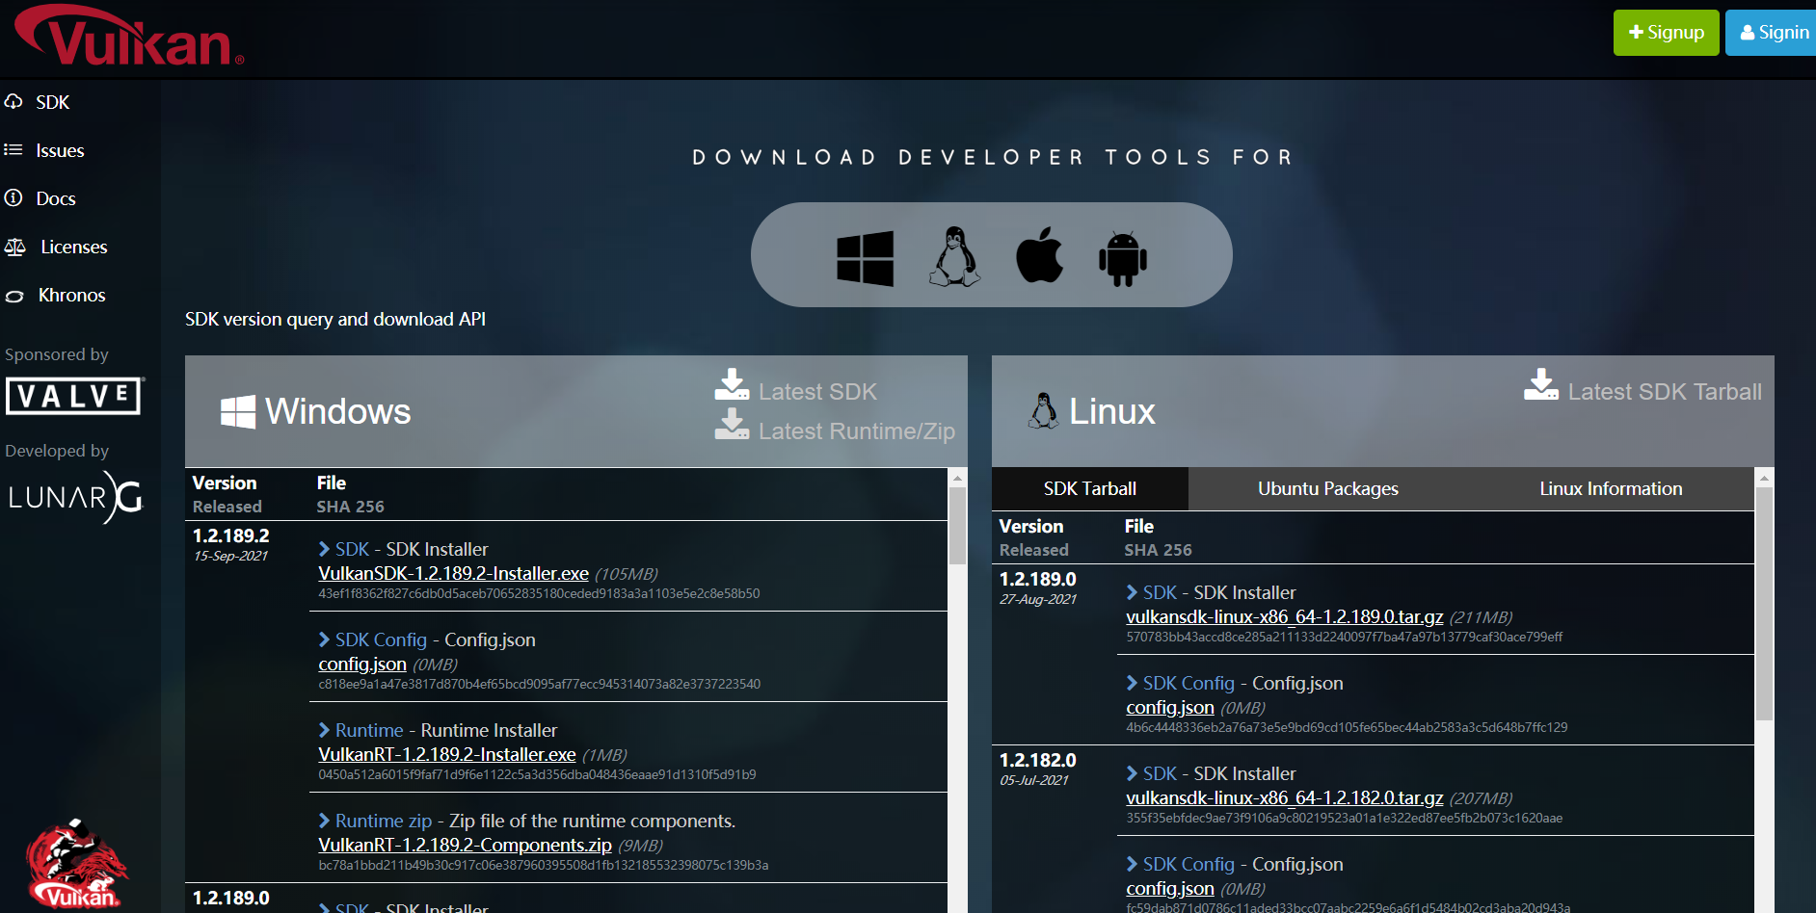This screenshot has height=913, width=1816.
Task: Select the Android platform icon
Action: [1123, 258]
